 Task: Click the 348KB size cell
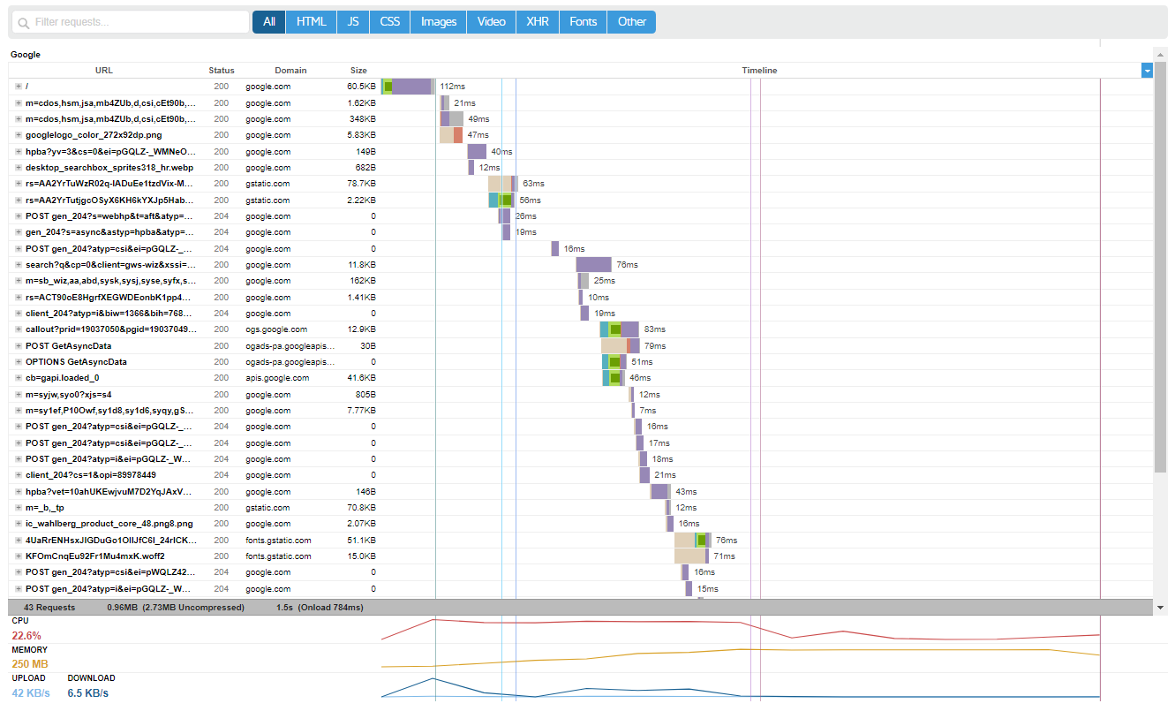tap(363, 119)
